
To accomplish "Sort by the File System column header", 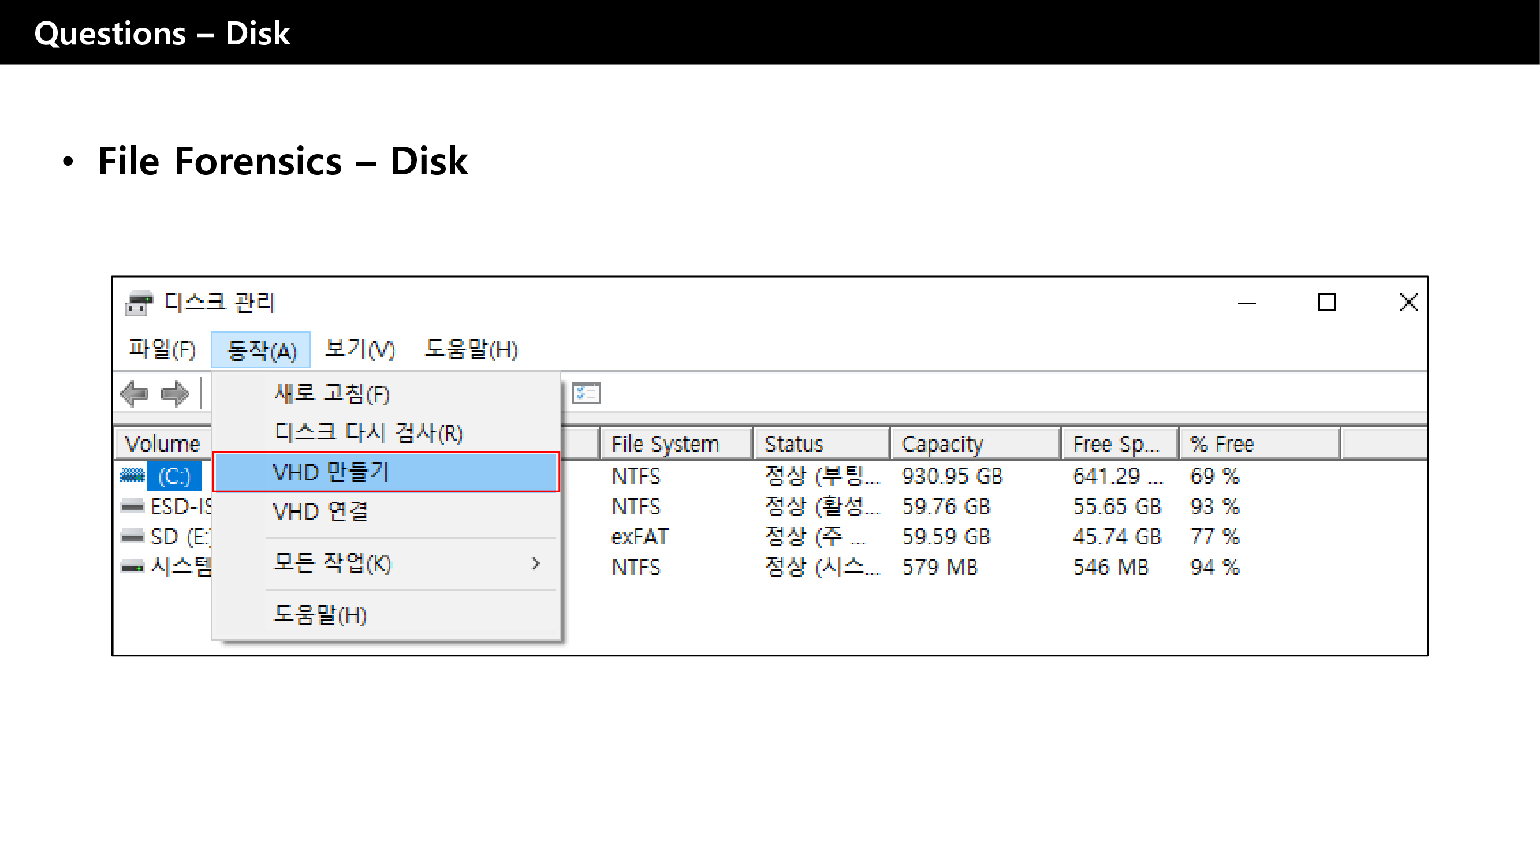I will click(674, 444).
